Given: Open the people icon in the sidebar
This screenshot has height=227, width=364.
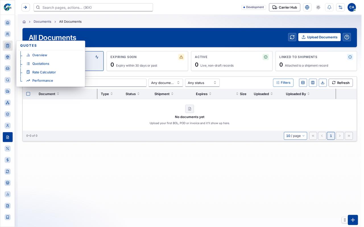Looking at the screenshot, I should tap(8, 34).
